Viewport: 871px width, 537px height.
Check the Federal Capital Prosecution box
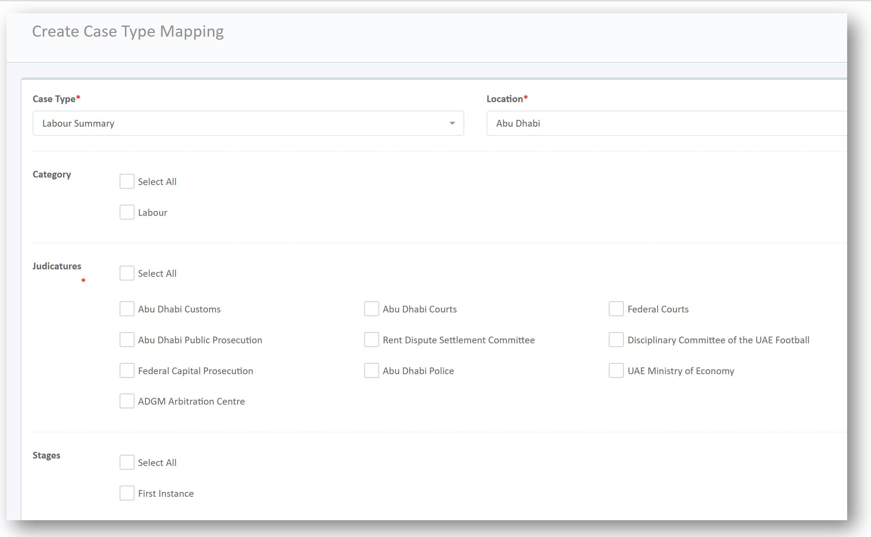pos(127,371)
